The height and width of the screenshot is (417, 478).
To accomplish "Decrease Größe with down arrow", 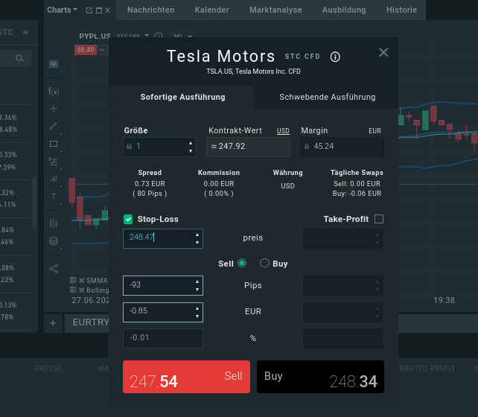I will click(191, 151).
